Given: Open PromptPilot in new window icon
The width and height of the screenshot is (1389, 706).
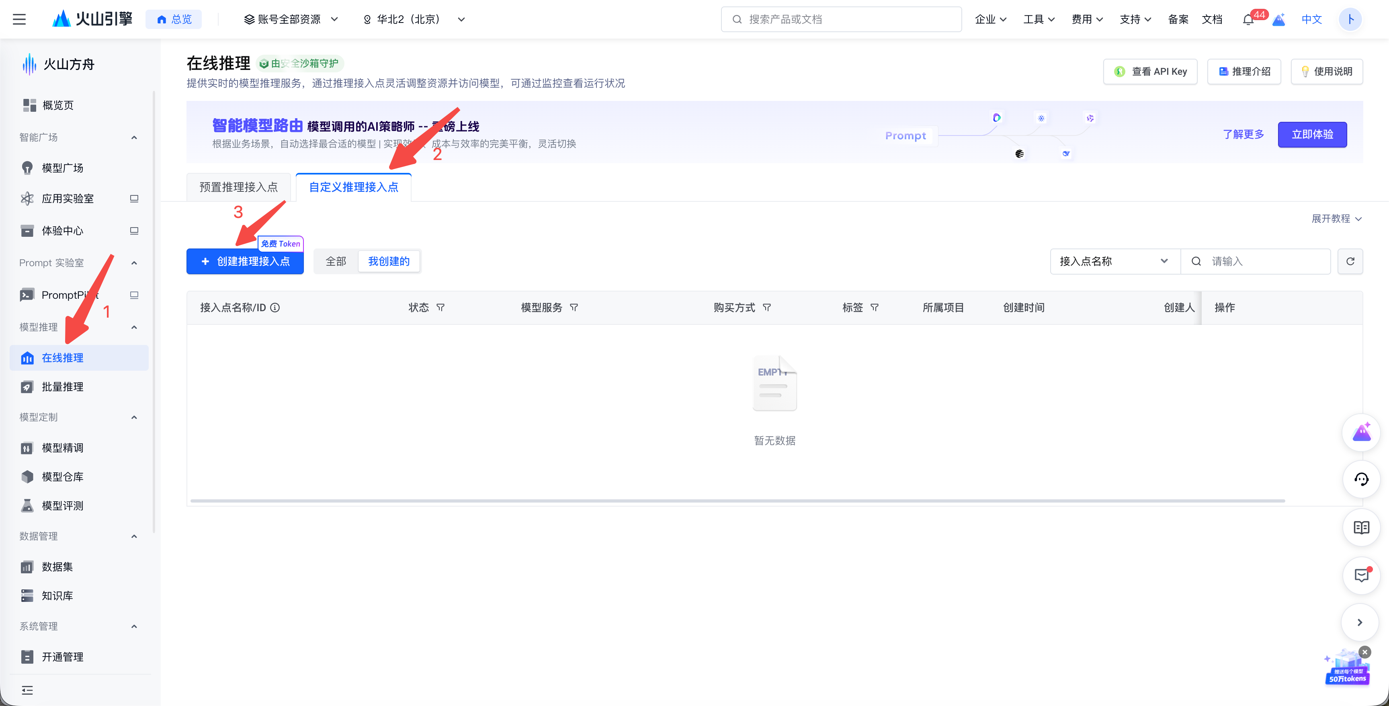Looking at the screenshot, I should click(x=134, y=295).
